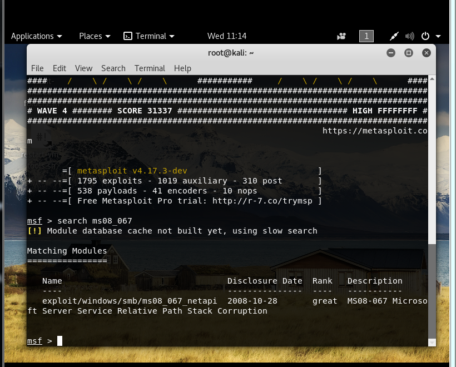Click the 'metasploit v4.17.3-dev' version text
Viewport: 456px width, 367px height.
click(x=132, y=171)
